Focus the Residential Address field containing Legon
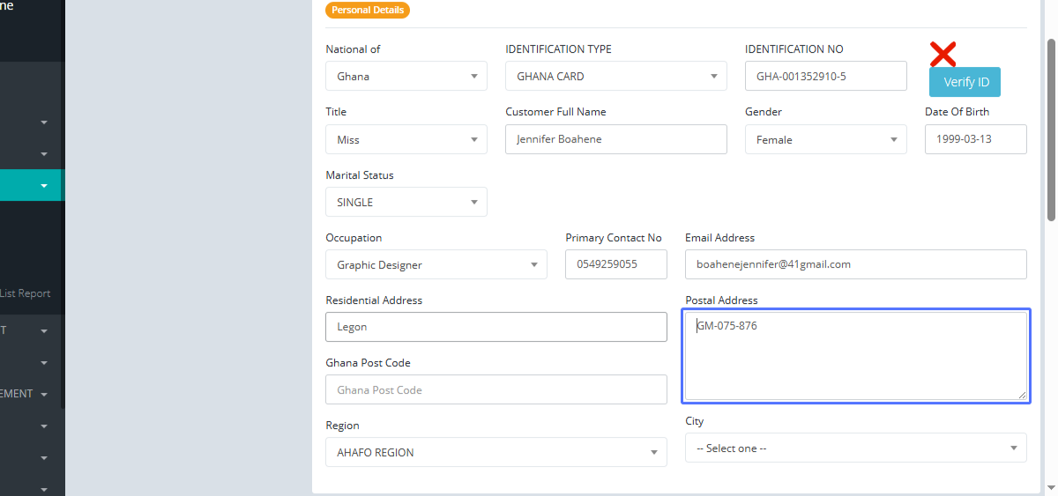 coord(495,327)
